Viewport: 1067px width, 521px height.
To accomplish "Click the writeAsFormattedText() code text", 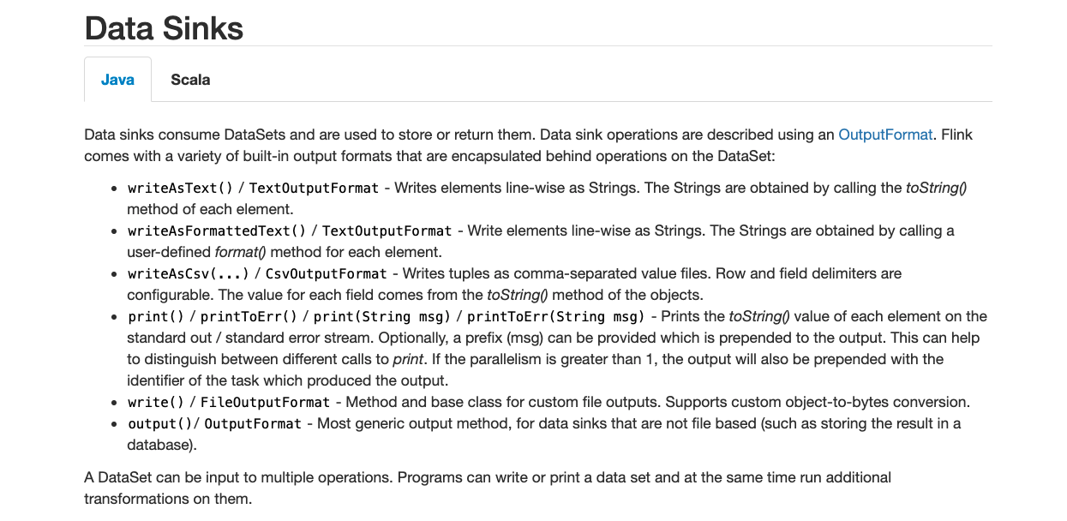I will tap(216, 231).
